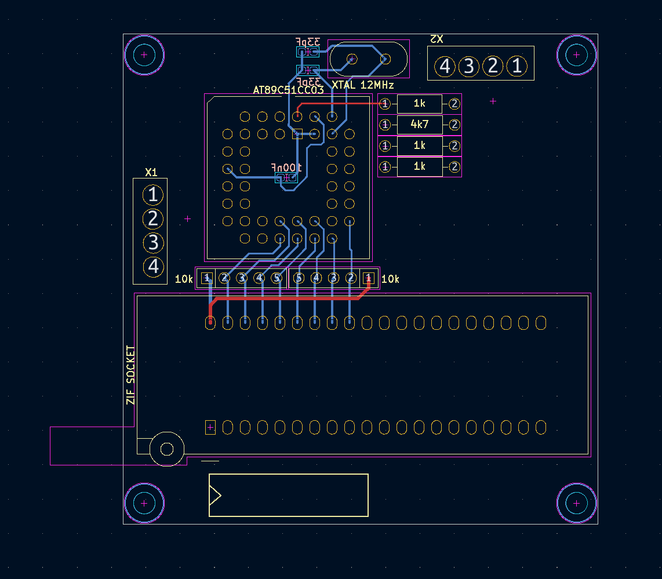Select square pad 1 of the left 10k network
This screenshot has width=662, height=579.
point(207,278)
